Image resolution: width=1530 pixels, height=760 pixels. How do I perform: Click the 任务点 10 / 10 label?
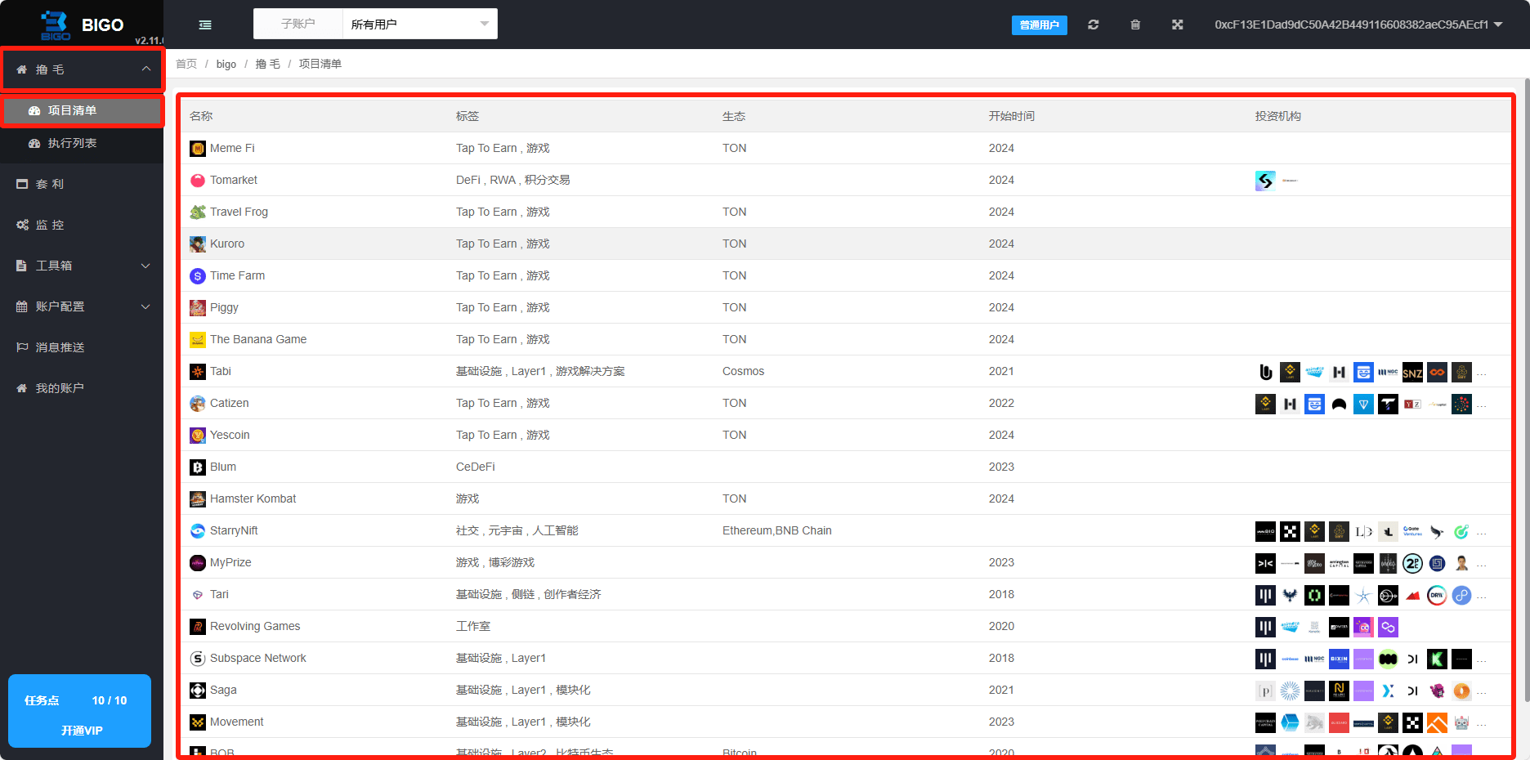[75, 700]
